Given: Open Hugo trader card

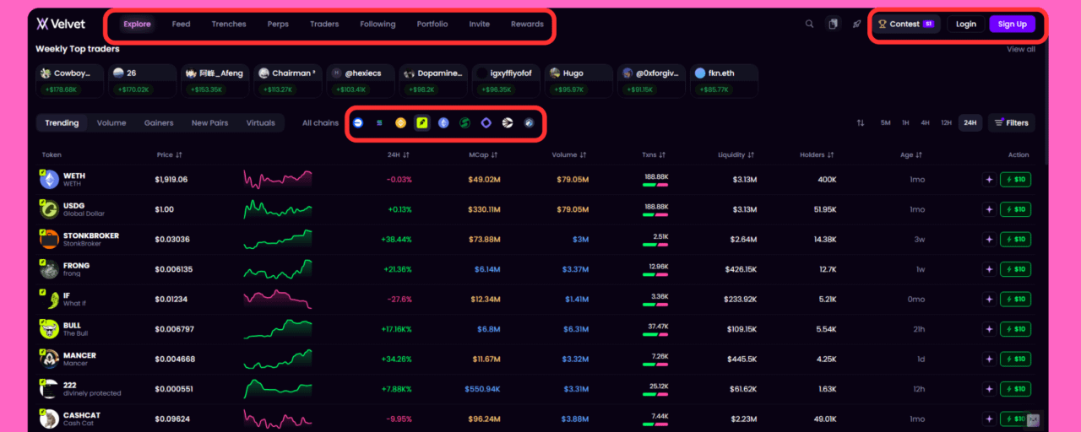Looking at the screenshot, I should [x=579, y=80].
